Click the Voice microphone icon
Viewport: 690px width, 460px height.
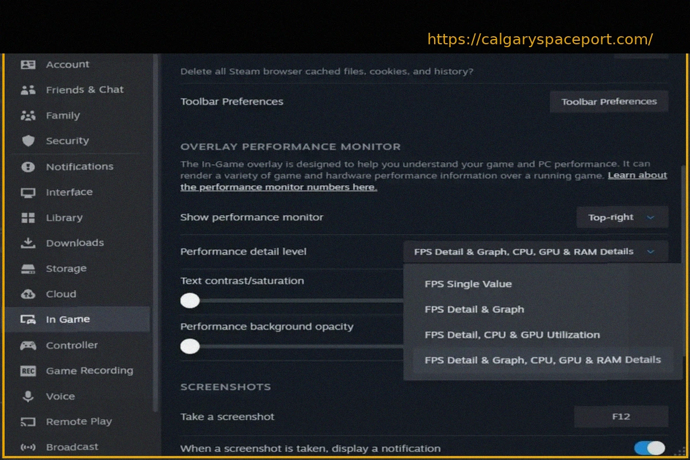tap(28, 397)
